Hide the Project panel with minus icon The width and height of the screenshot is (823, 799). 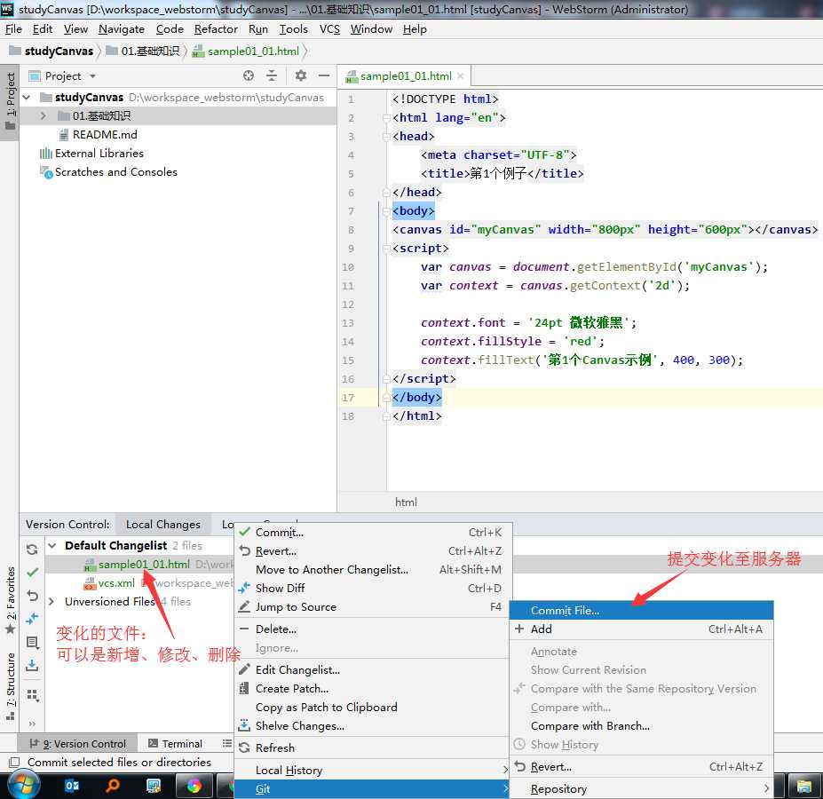click(324, 75)
